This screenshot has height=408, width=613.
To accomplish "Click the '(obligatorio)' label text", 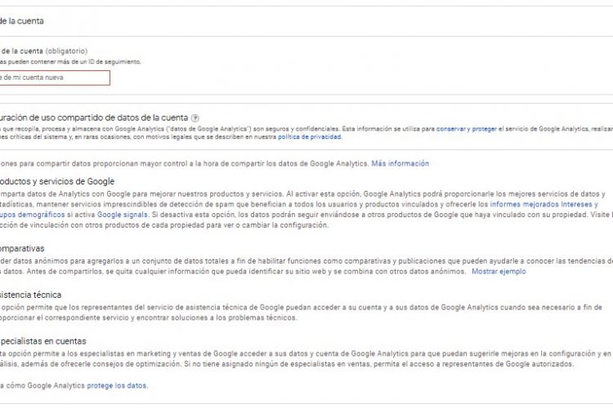I will coord(66,51).
